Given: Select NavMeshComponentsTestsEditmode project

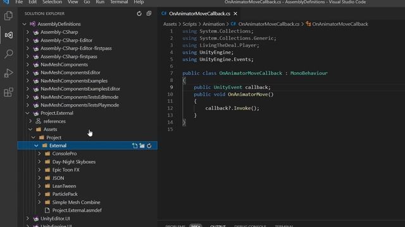Looking at the screenshot, I should coord(79,97).
